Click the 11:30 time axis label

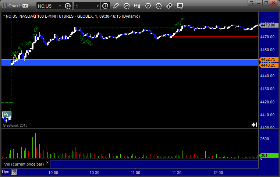pyautogui.click(x=177, y=173)
